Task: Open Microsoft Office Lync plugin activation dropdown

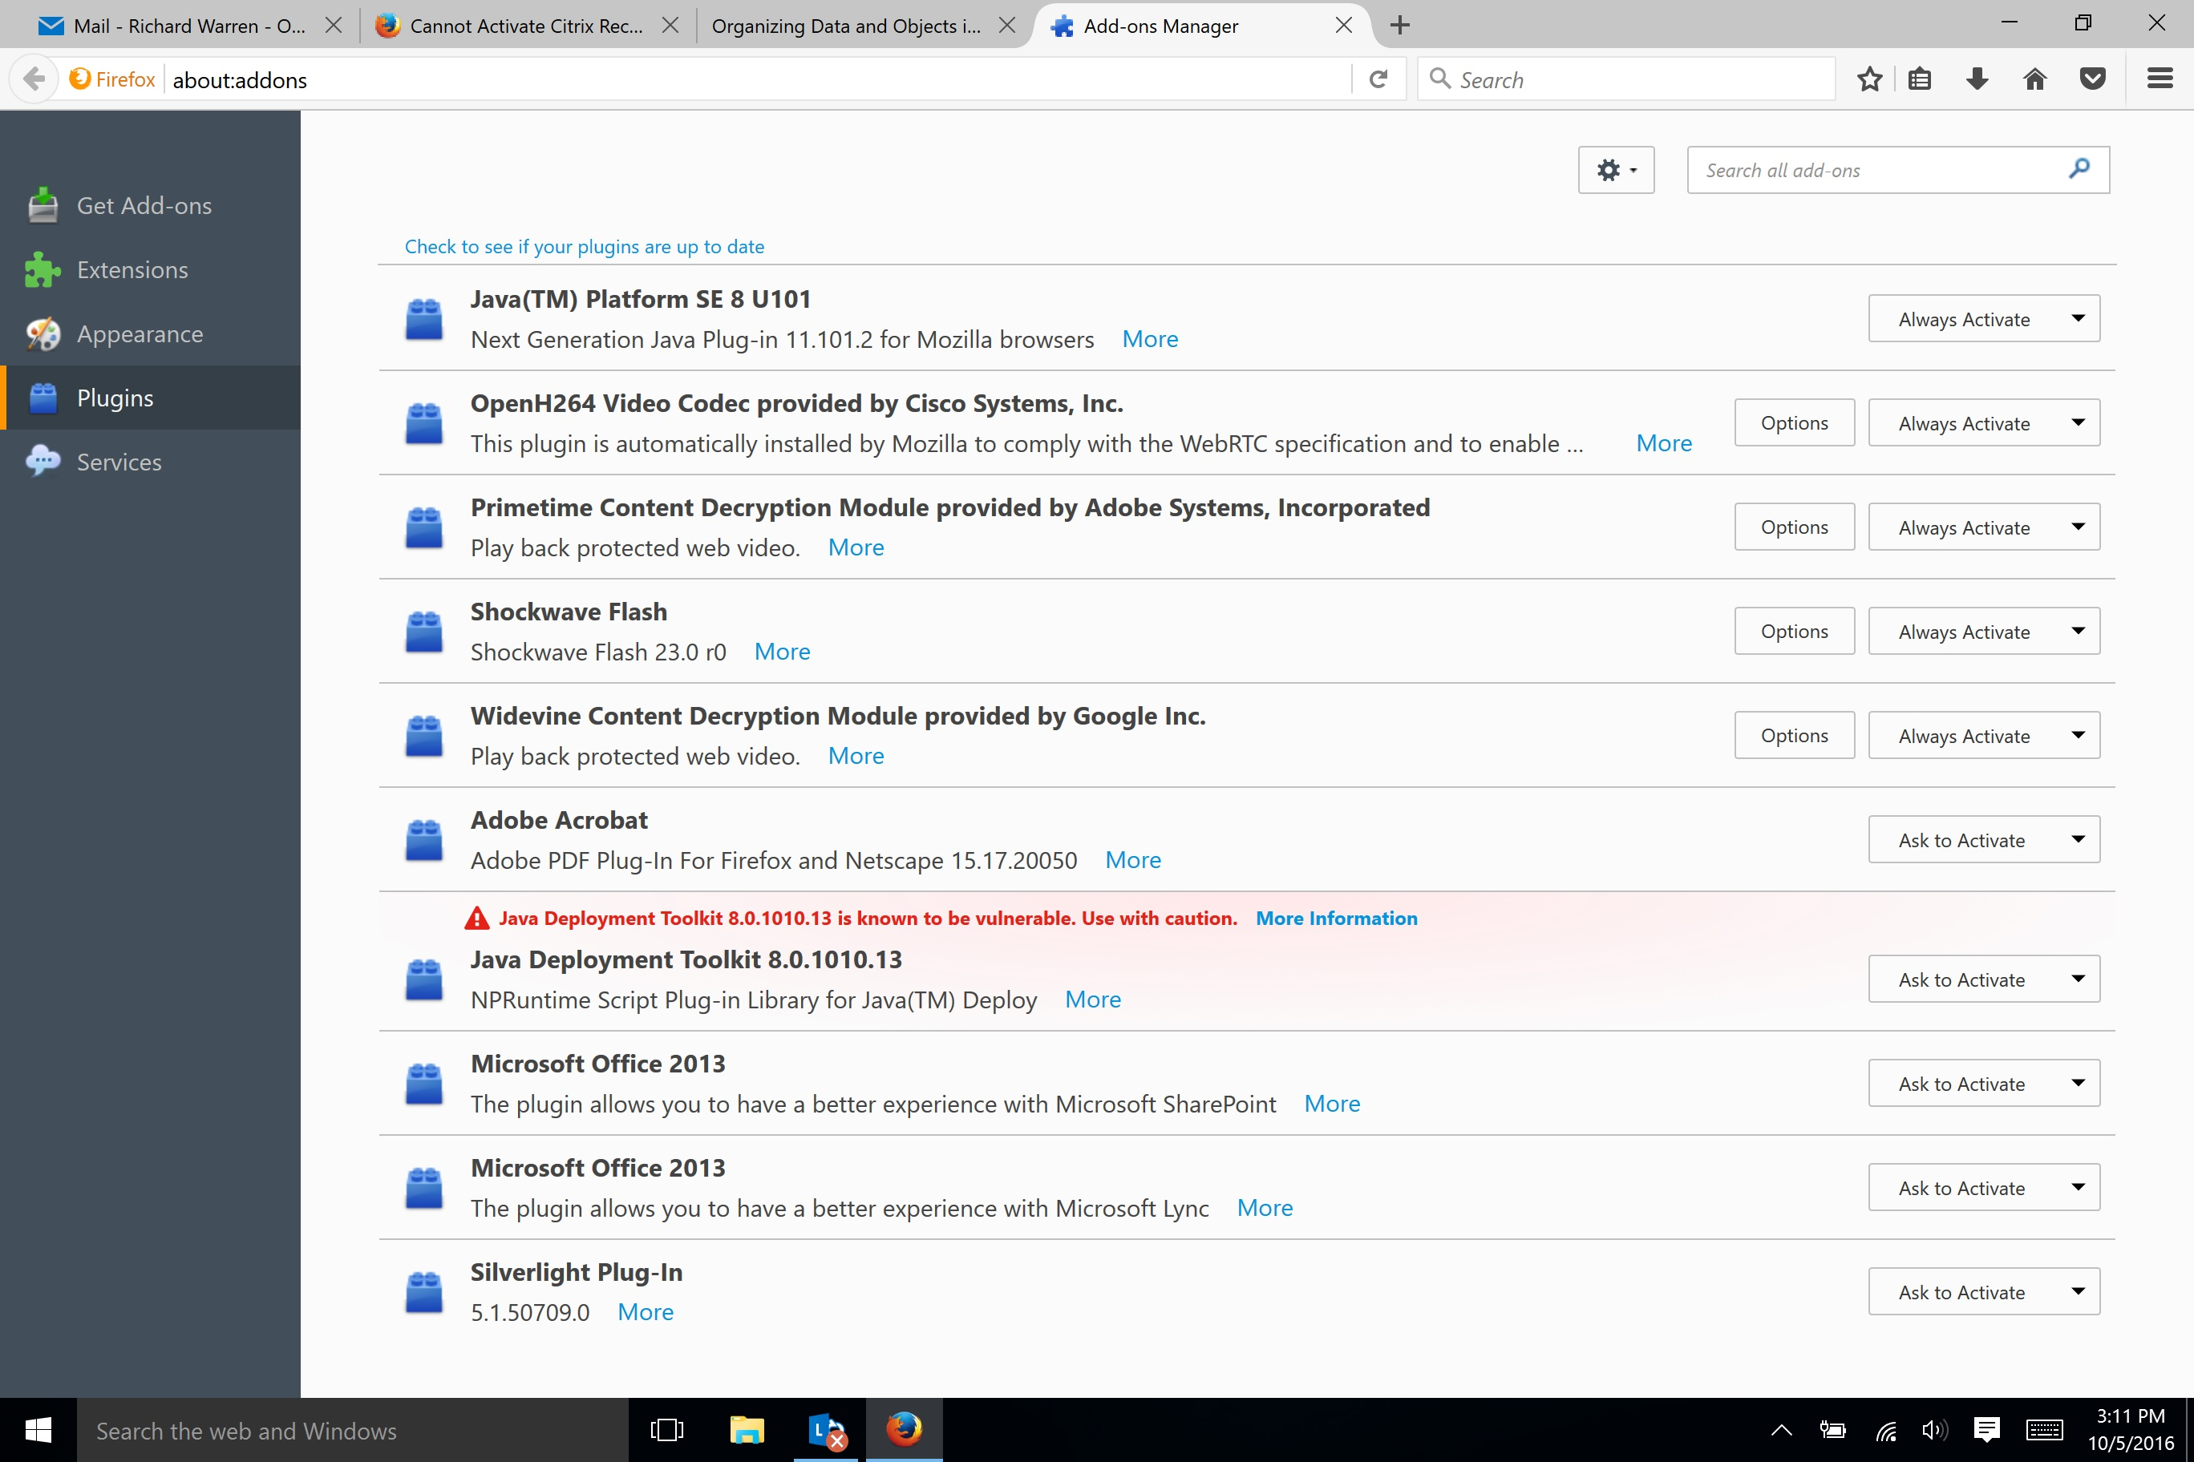Action: point(1984,1188)
